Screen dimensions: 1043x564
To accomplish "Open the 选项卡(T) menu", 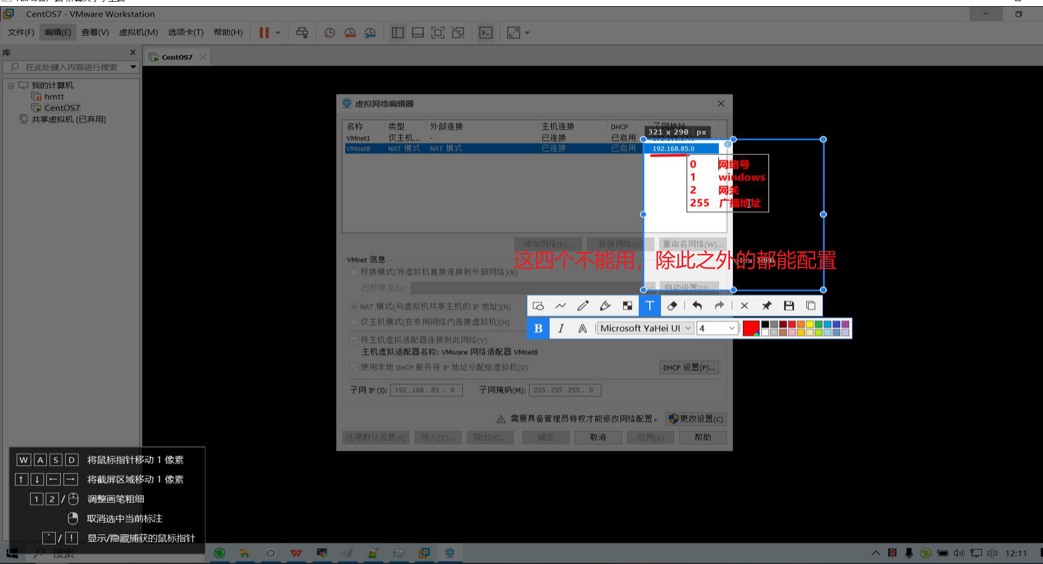I will [x=185, y=32].
